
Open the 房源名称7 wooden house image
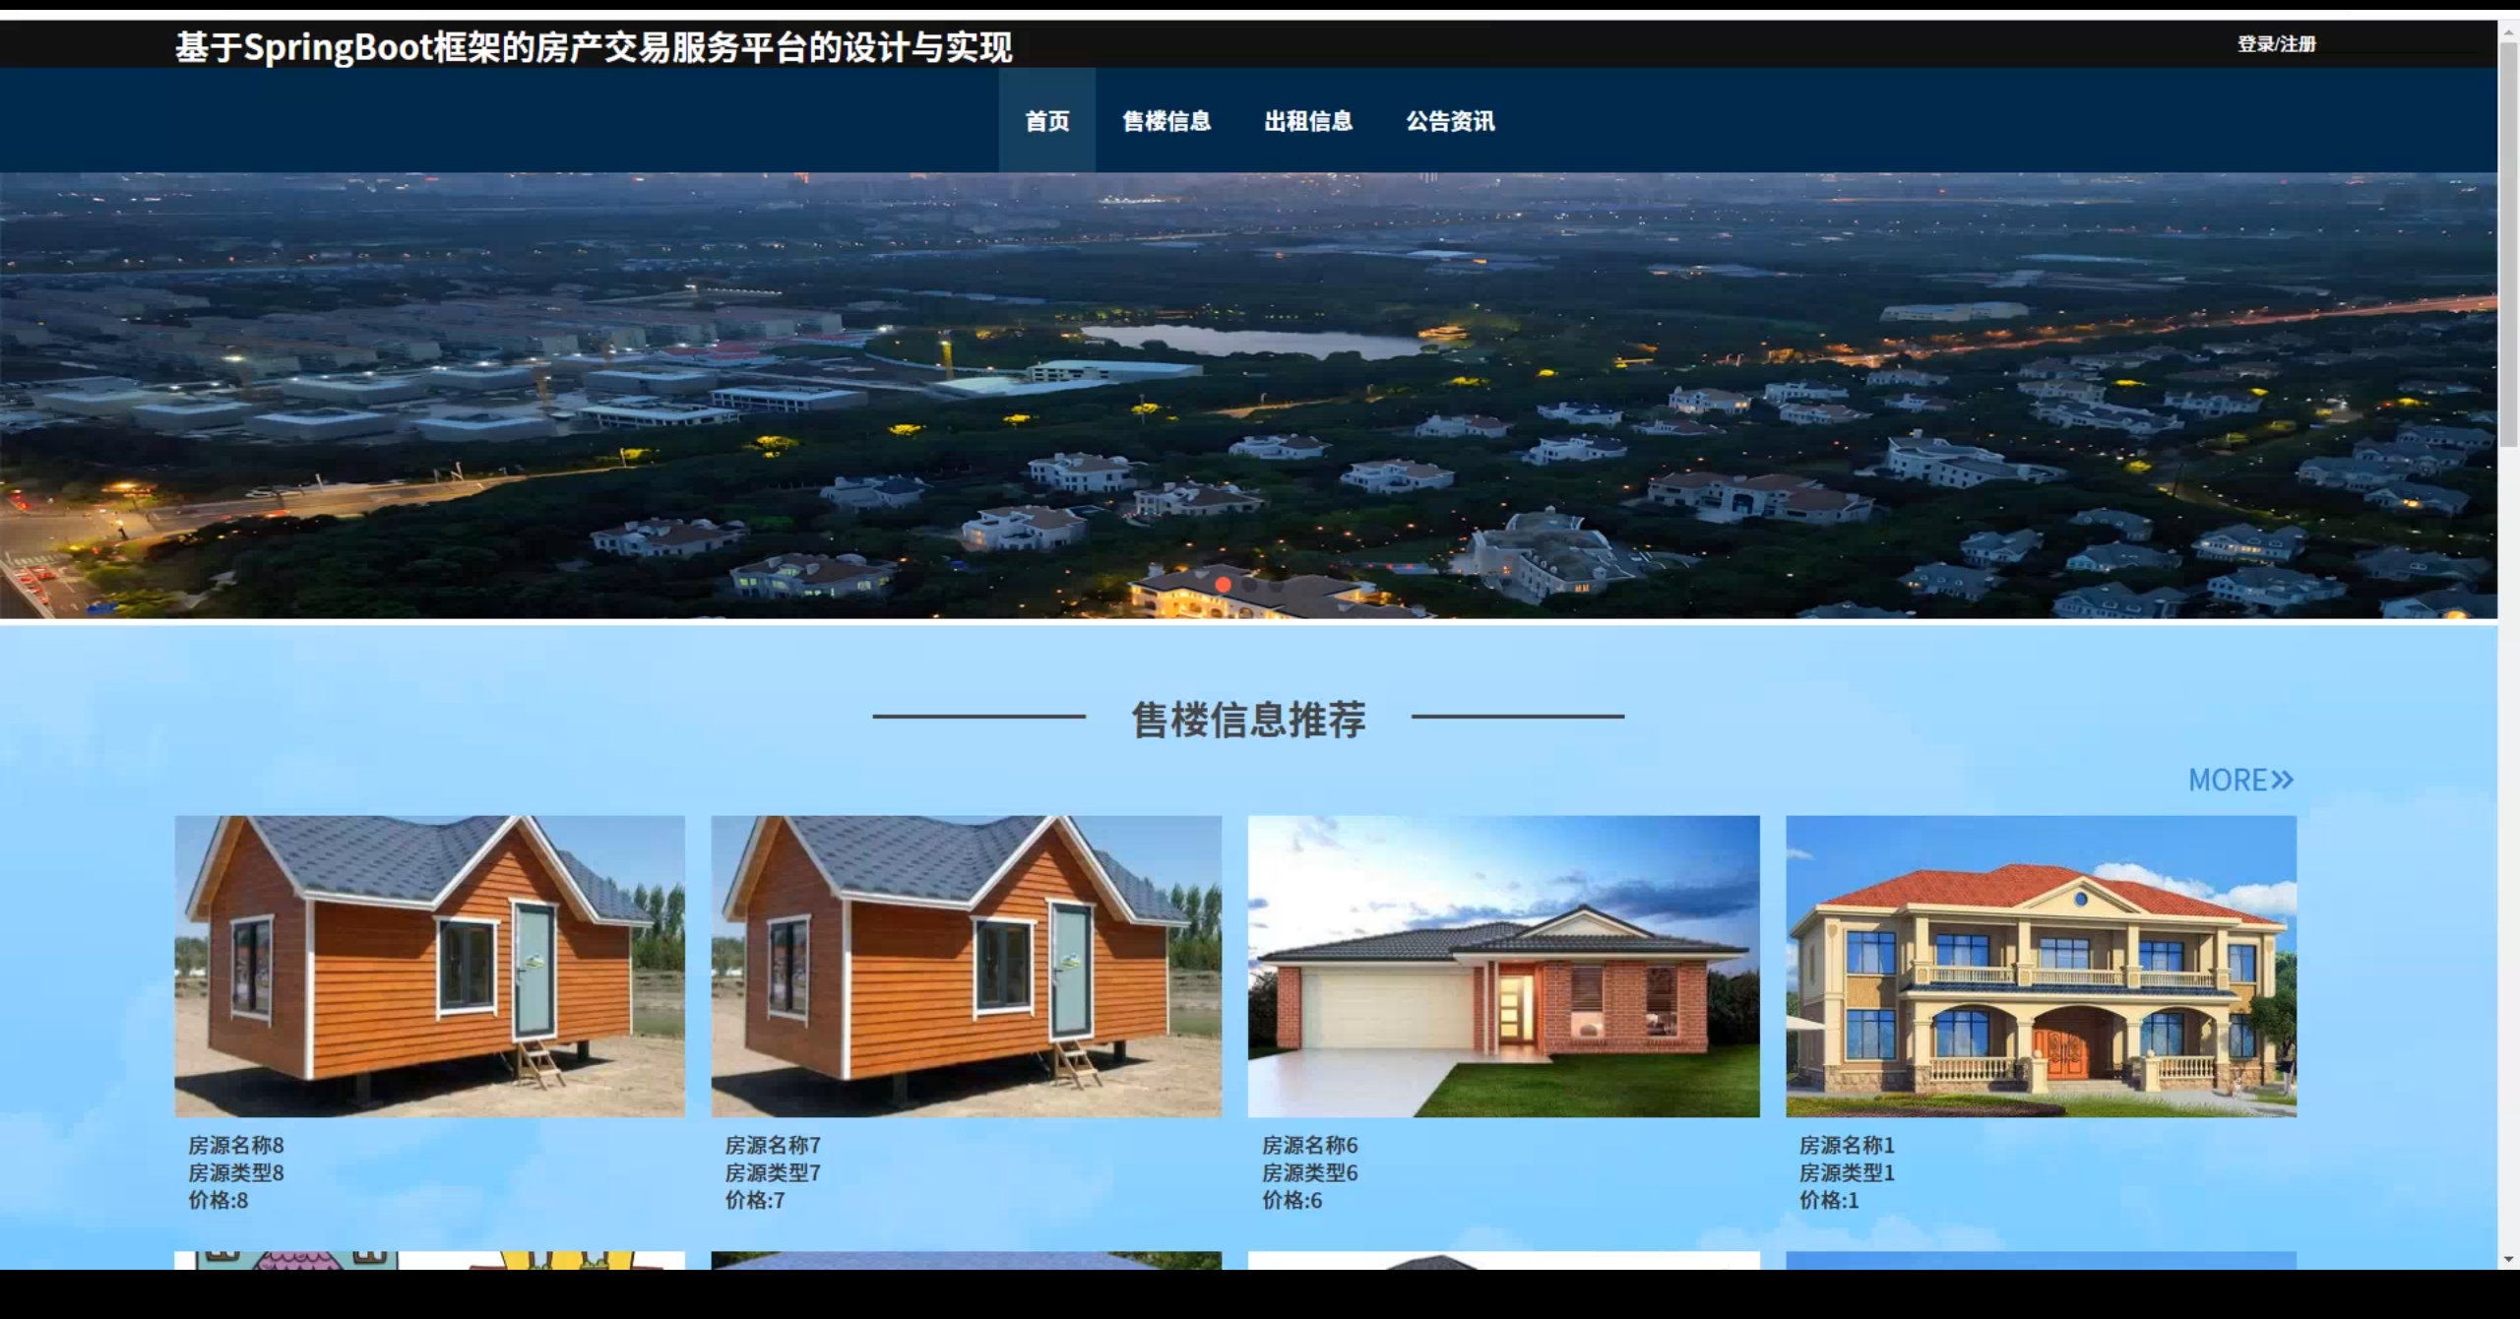coord(966,966)
